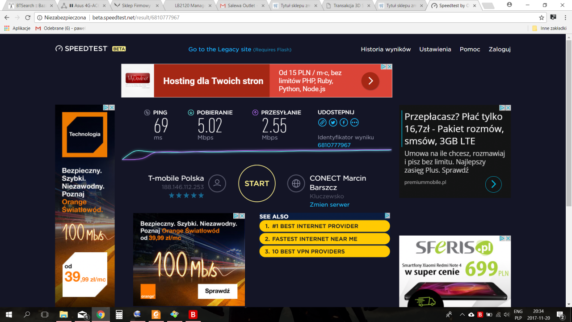
Task: Click Zmien serwer link
Action: [330, 204]
